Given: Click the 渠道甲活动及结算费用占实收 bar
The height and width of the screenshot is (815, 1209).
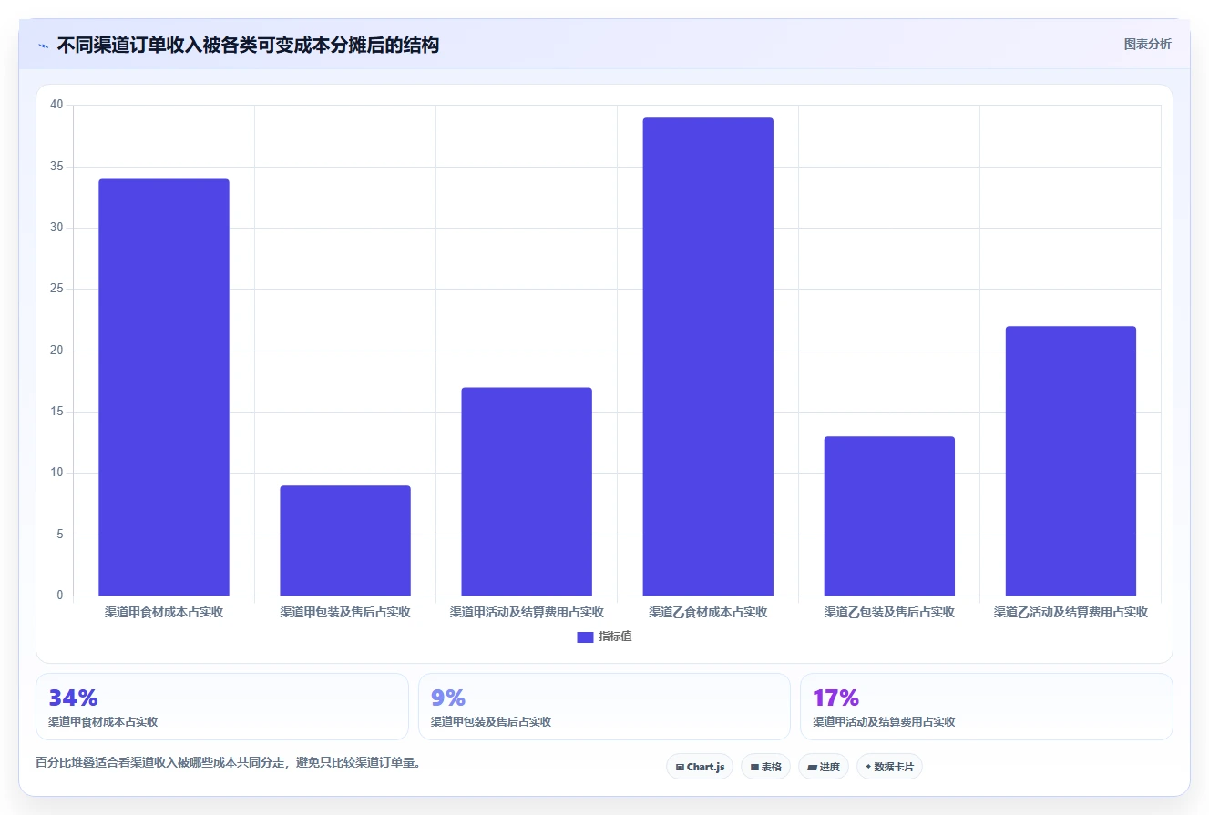Looking at the screenshot, I should coord(527,492).
